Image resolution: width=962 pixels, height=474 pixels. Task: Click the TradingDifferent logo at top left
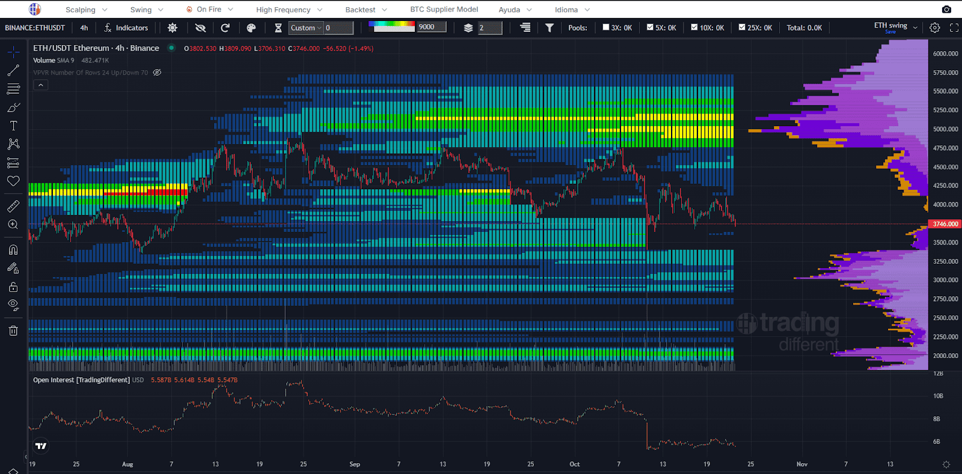[x=35, y=9]
